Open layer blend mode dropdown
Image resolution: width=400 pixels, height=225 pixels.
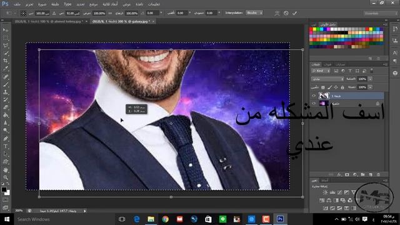(327, 79)
